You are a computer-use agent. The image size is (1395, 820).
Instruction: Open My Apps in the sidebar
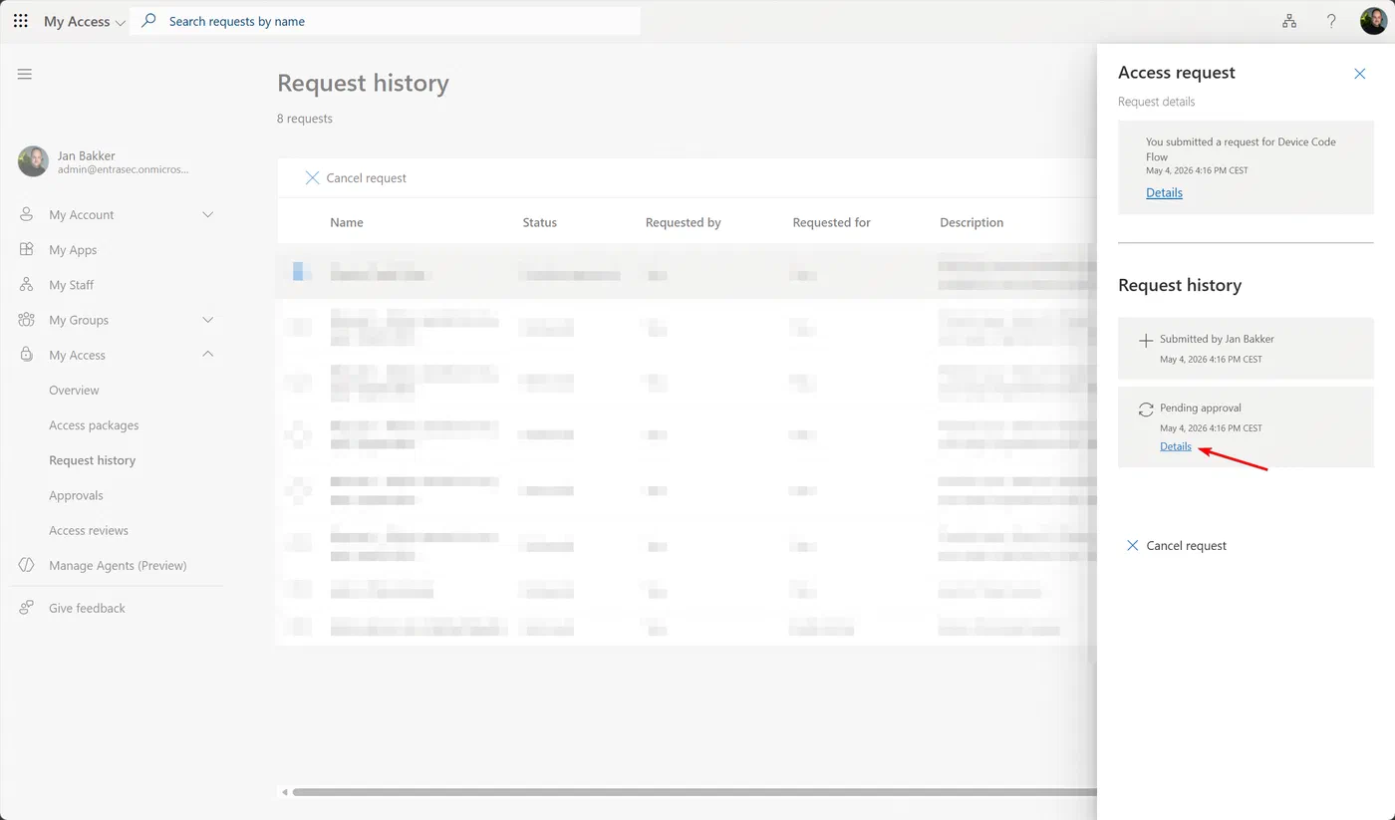(x=73, y=249)
